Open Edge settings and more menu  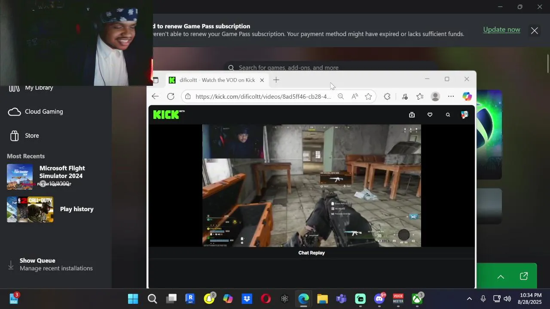pos(451,97)
